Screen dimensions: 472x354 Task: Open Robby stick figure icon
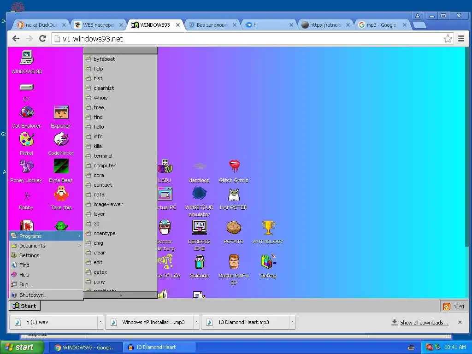(x=26, y=196)
